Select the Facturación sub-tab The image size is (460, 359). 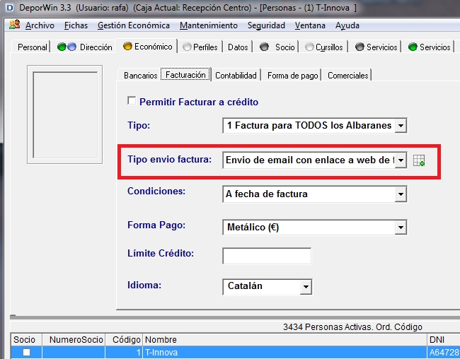[185, 75]
